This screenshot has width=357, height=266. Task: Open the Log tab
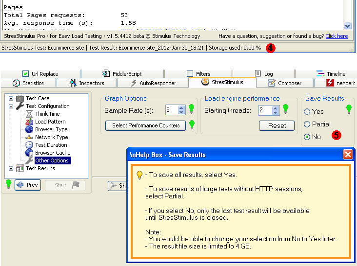[x=264, y=73]
